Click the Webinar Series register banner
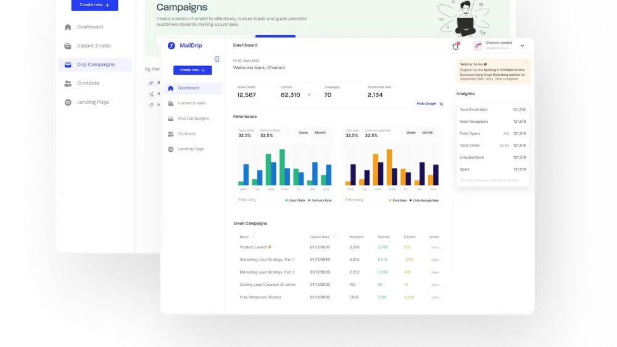 point(494,72)
